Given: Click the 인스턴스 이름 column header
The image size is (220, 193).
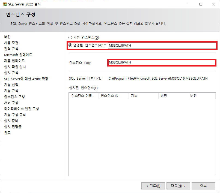Looking at the screenshot, I should click(x=84, y=96).
